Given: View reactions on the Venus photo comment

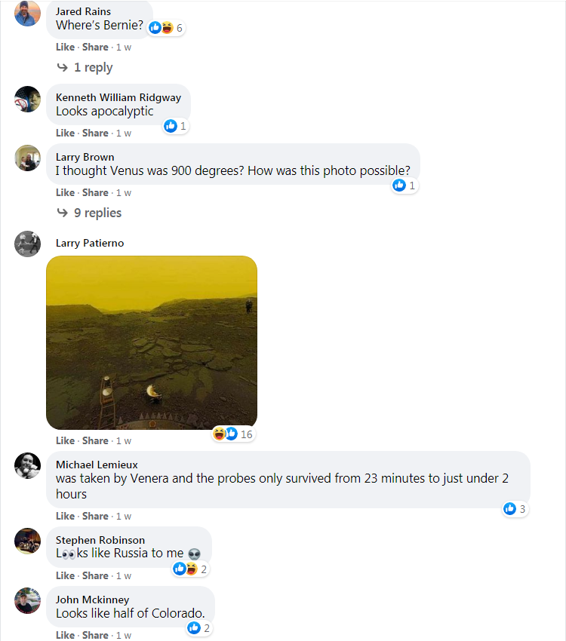Looking at the screenshot, I should click(233, 434).
